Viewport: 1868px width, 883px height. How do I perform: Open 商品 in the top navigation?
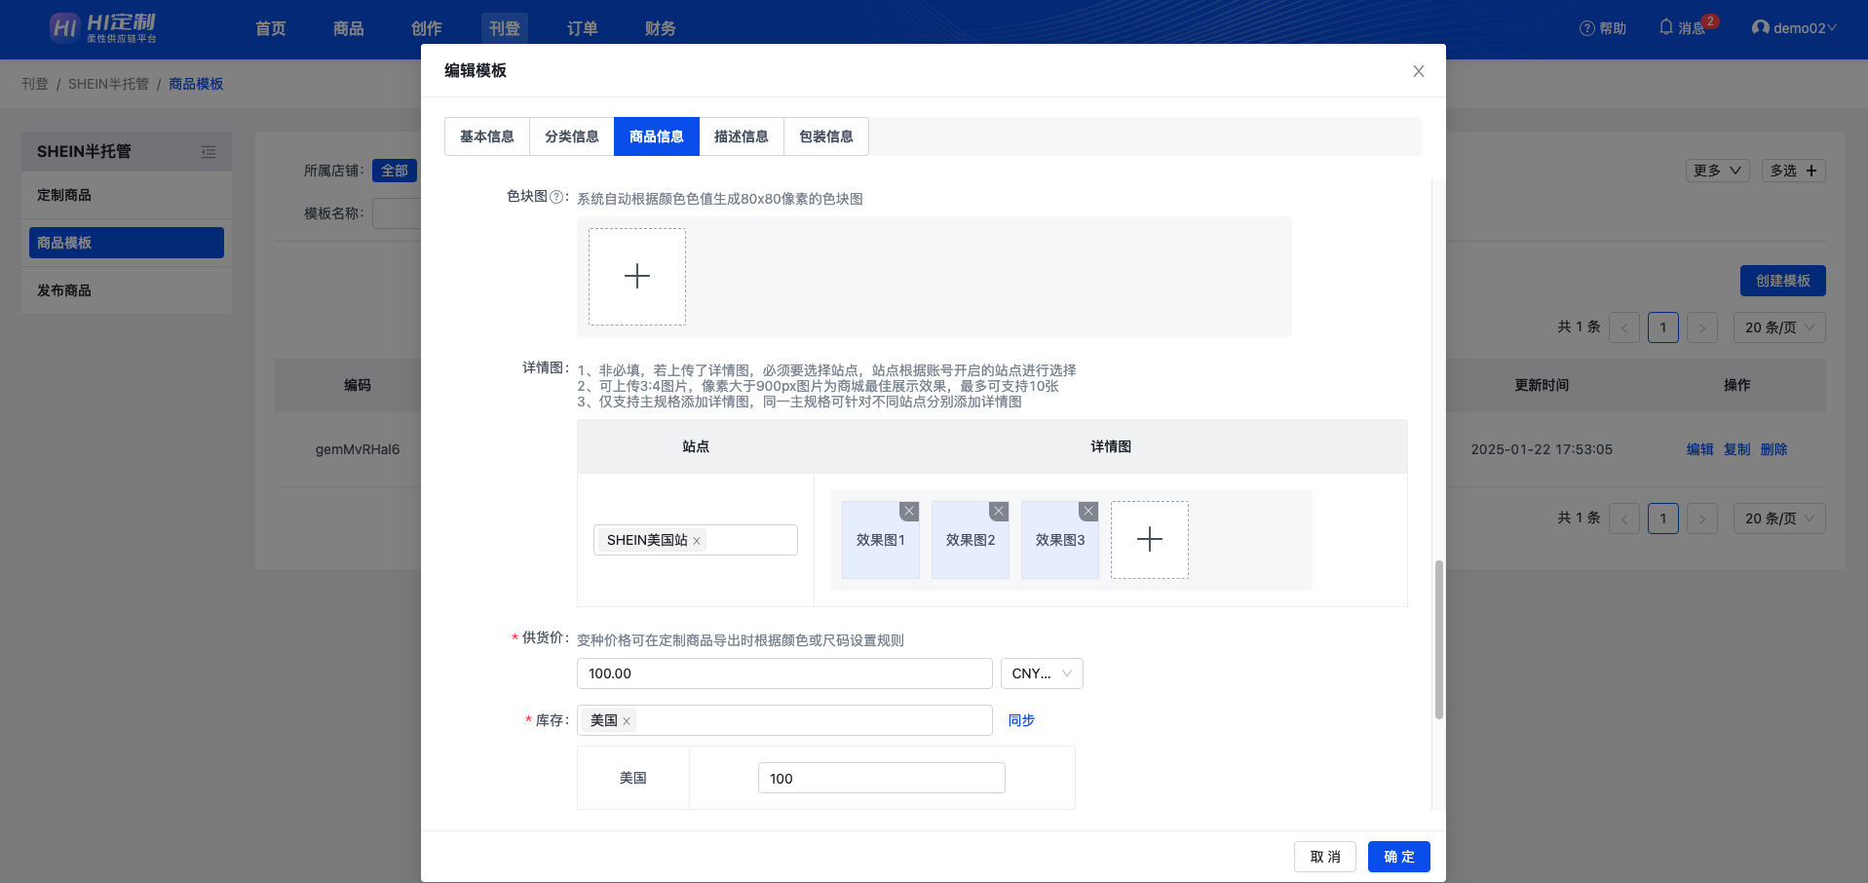[x=349, y=28]
